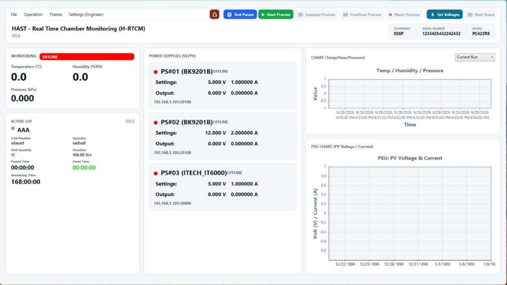Click the red status dot beside PS#01
The height and width of the screenshot is (285, 507).
[x=155, y=72]
